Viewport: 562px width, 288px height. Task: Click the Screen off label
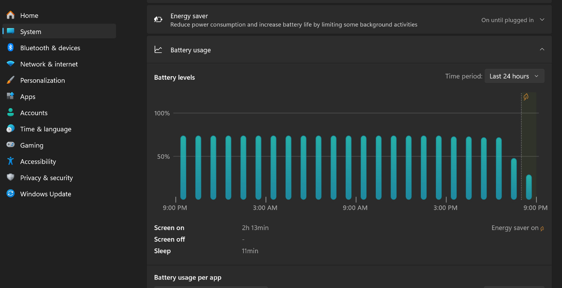point(169,239)
